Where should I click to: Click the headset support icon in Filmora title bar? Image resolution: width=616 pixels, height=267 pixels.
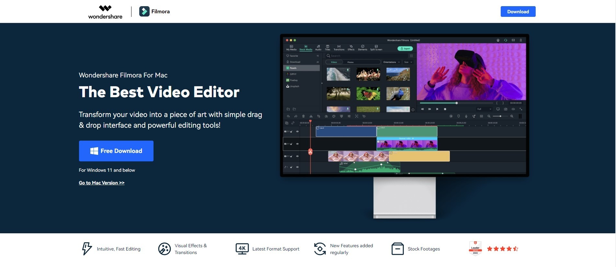[x=506, y=40]
